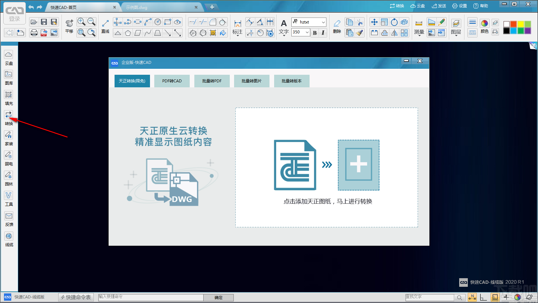Pick the purple color swatch

pyautogui.click(x=528, y=31)
